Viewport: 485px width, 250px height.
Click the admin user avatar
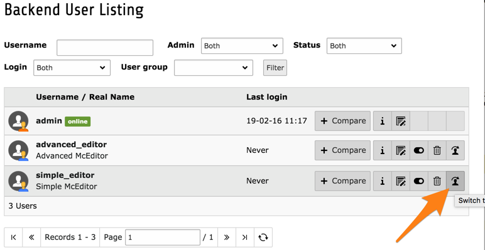(x=19, y=121)
